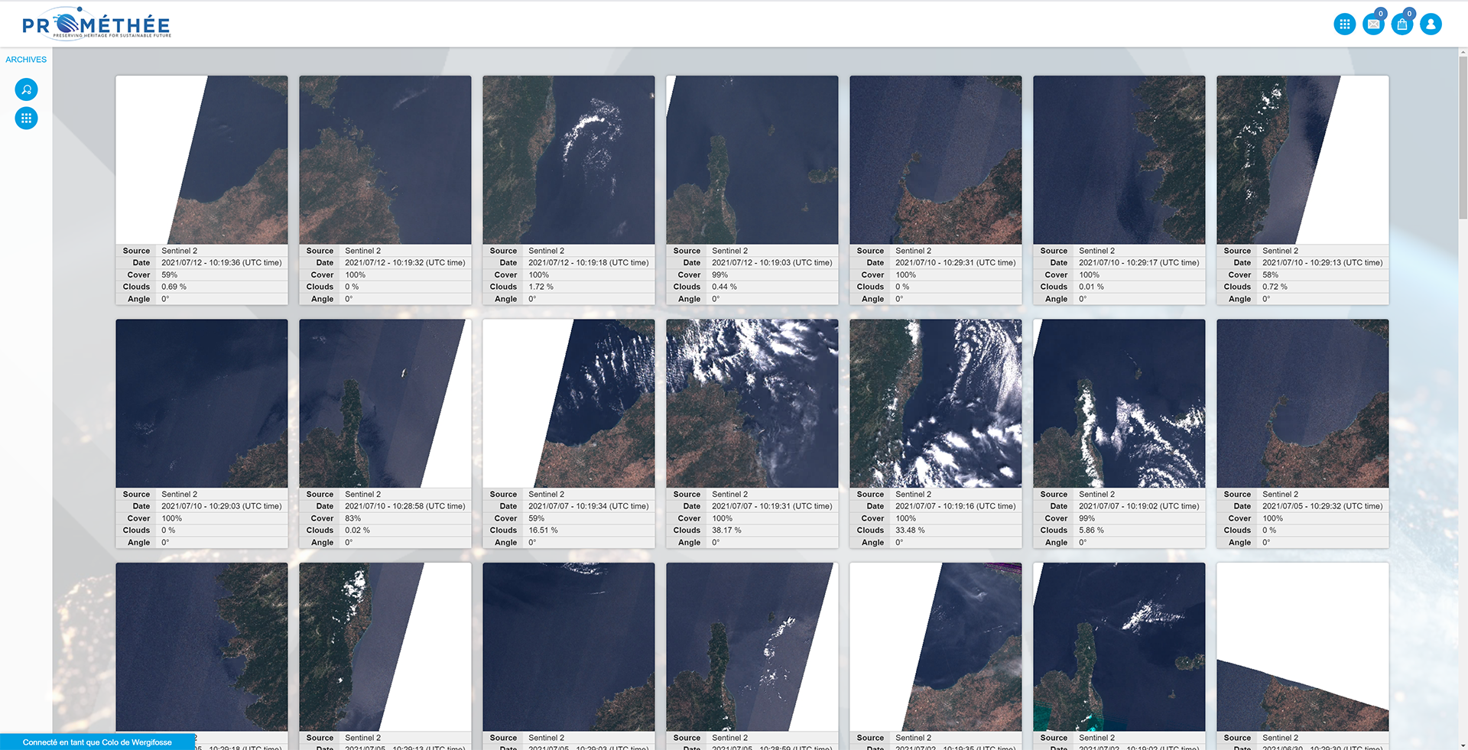
Task: Click the scrollbar down arrow
Action: (1463, 745)
